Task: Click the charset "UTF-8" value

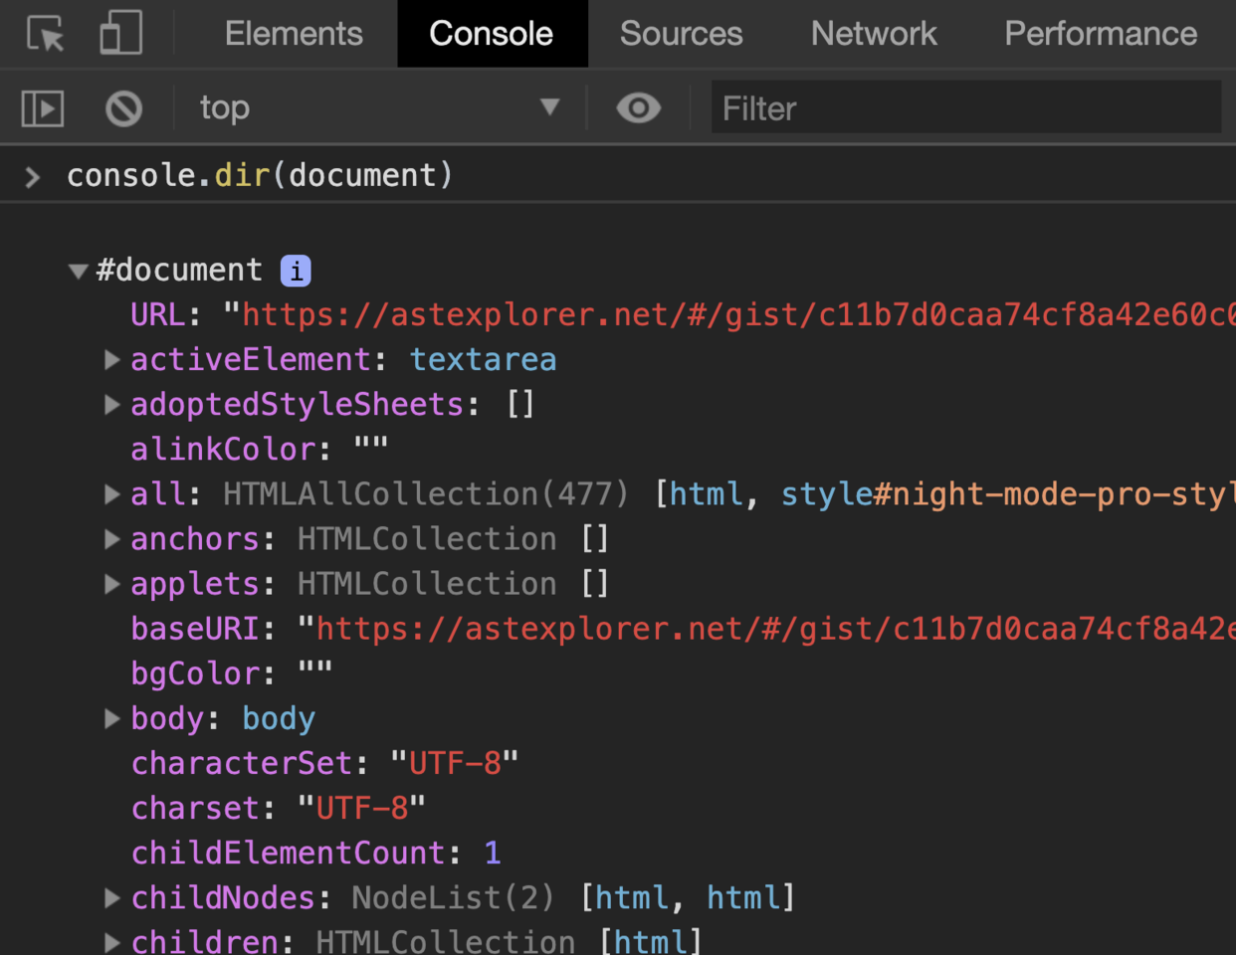Action: [362, 808]
